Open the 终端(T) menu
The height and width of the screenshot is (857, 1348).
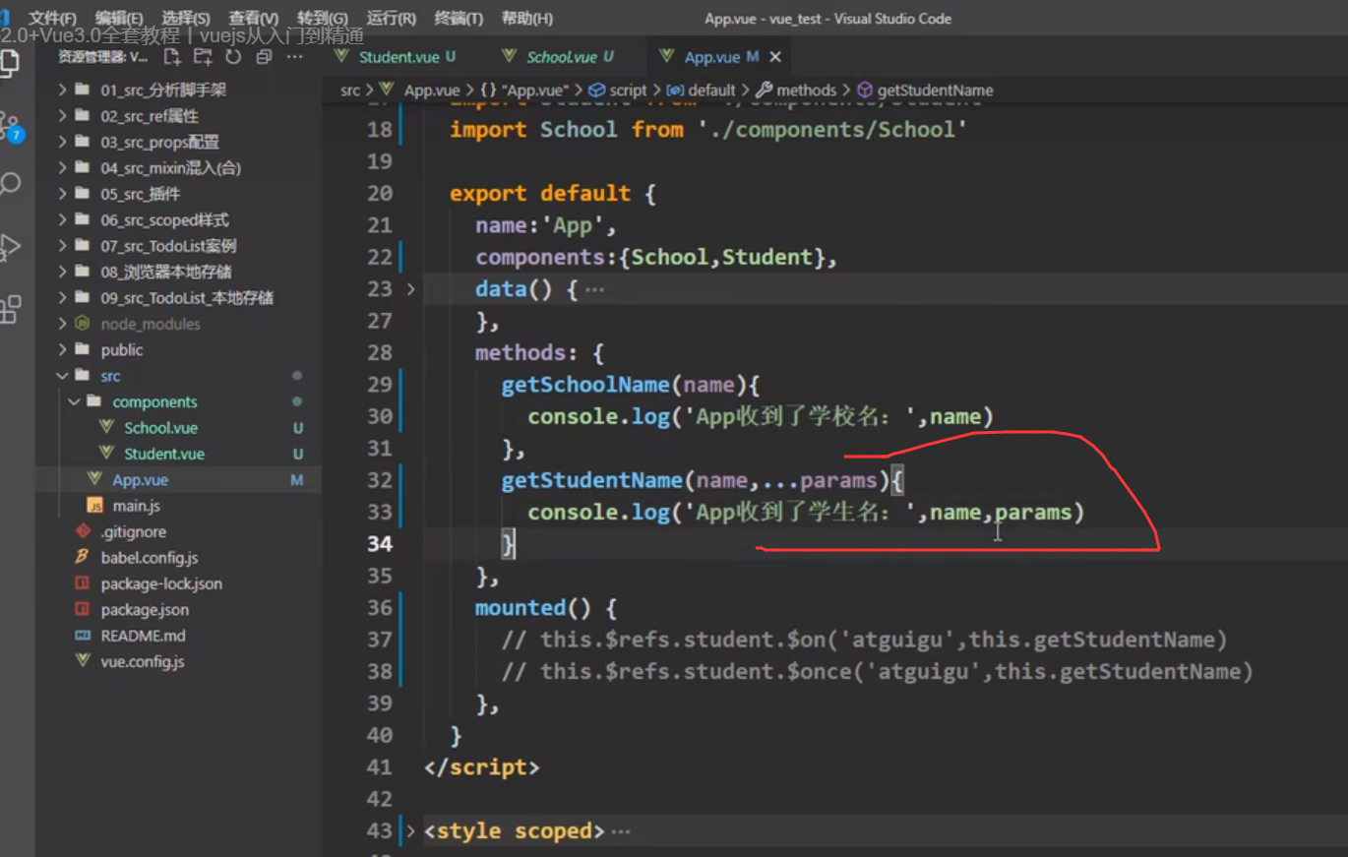point(459,19)
